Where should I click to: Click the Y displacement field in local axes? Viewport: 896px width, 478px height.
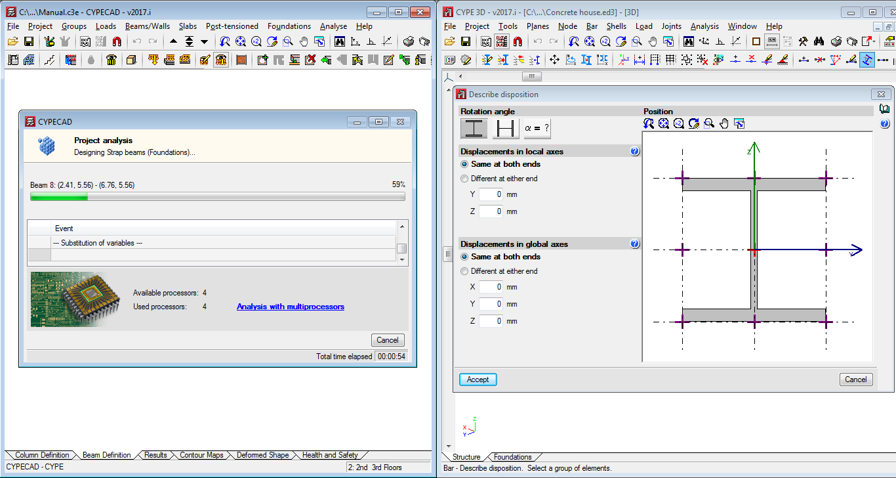pyautogui.click(x=491, y=194)
